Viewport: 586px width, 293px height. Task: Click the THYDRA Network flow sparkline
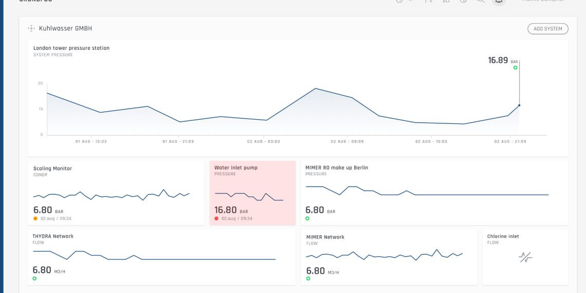(x=154, y=255)
